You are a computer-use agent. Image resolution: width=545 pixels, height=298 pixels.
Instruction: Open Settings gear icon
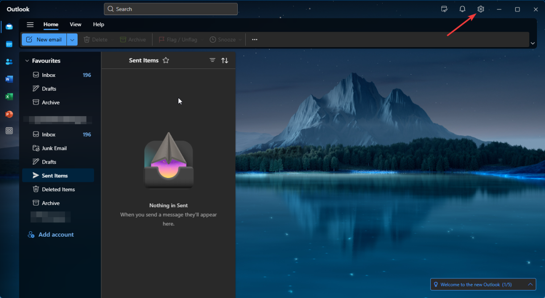(x=480, y=9)
